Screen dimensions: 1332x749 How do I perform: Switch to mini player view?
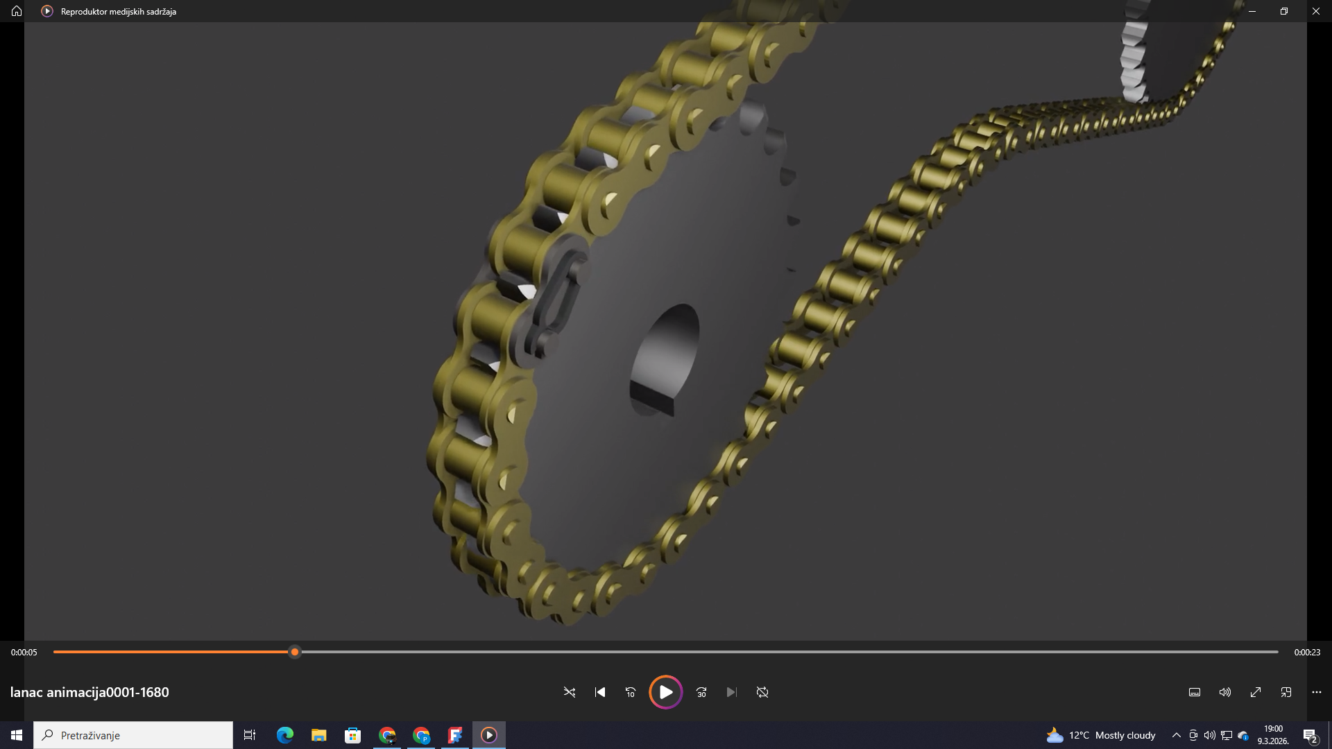(x=1286, y=692)
